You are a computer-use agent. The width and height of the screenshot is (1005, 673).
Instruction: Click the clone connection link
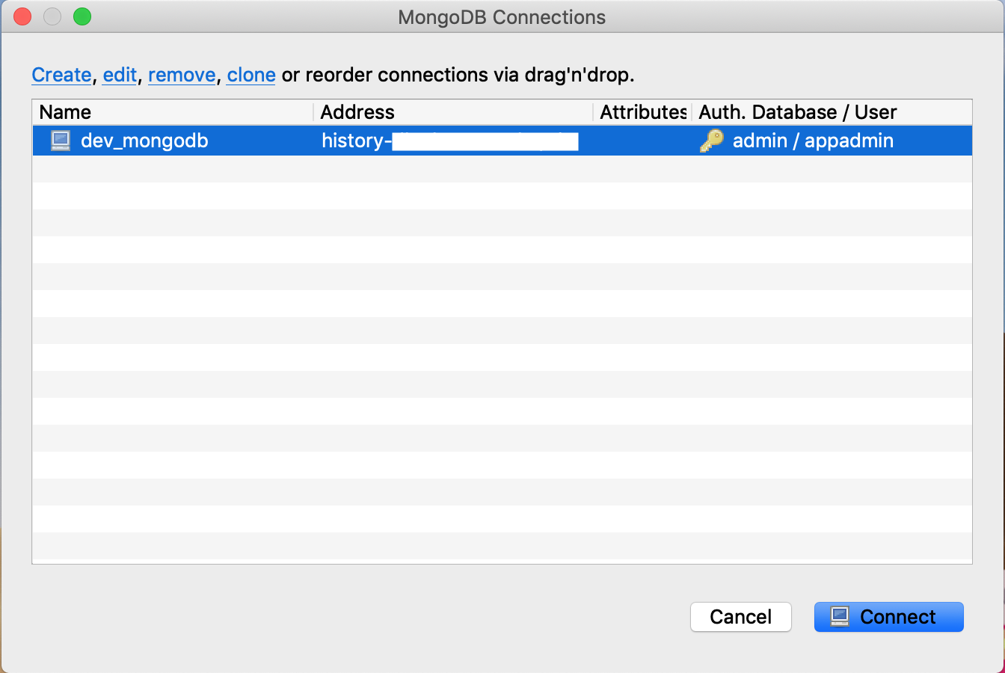pyautogui.click(x=251, y=75)
